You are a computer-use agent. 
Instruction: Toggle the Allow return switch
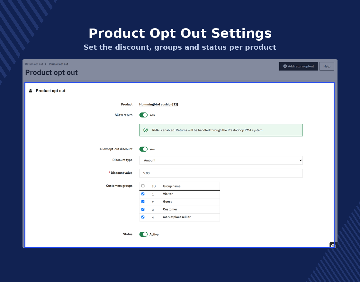[143, 115]
